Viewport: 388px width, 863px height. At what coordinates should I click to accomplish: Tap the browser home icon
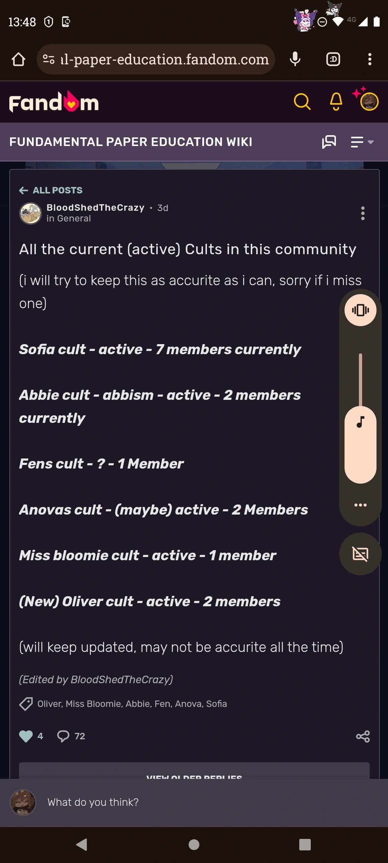18,59
